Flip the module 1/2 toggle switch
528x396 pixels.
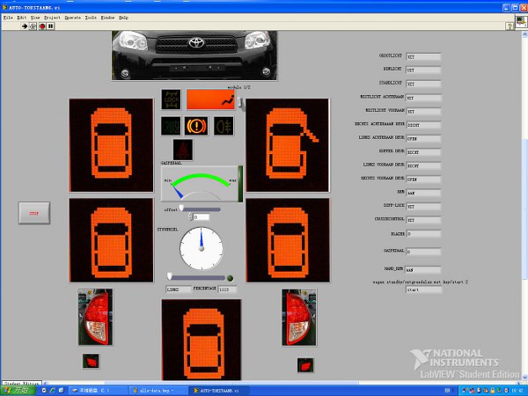[x=238, y=104]
